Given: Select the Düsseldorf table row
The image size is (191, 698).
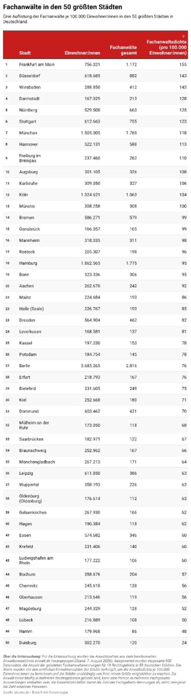Looking at the screenshot, I should tap(95, 76).
